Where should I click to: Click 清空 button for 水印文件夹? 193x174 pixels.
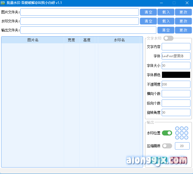point(148,21)
